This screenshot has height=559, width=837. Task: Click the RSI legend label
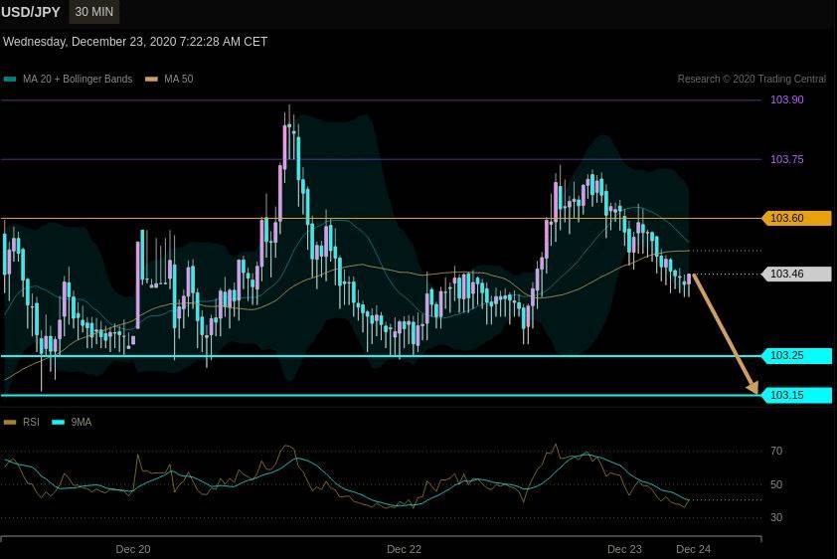point(31,423)
